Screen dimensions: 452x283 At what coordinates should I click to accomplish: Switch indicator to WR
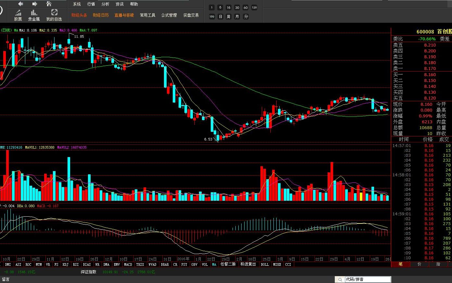[97, 264]
